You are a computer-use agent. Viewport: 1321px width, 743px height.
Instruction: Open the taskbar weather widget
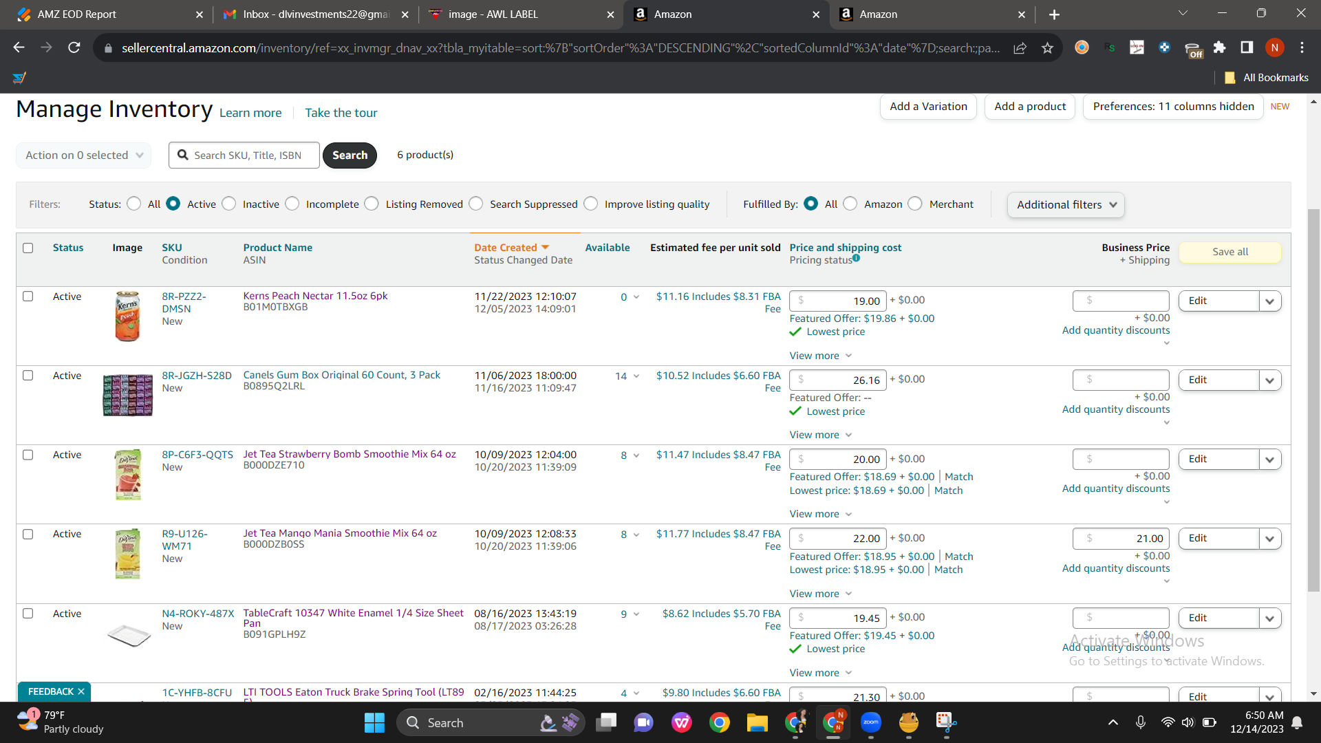(x=61, y=722)
